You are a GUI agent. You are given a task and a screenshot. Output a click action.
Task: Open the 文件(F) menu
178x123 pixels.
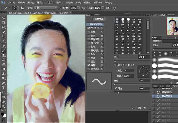11,2
